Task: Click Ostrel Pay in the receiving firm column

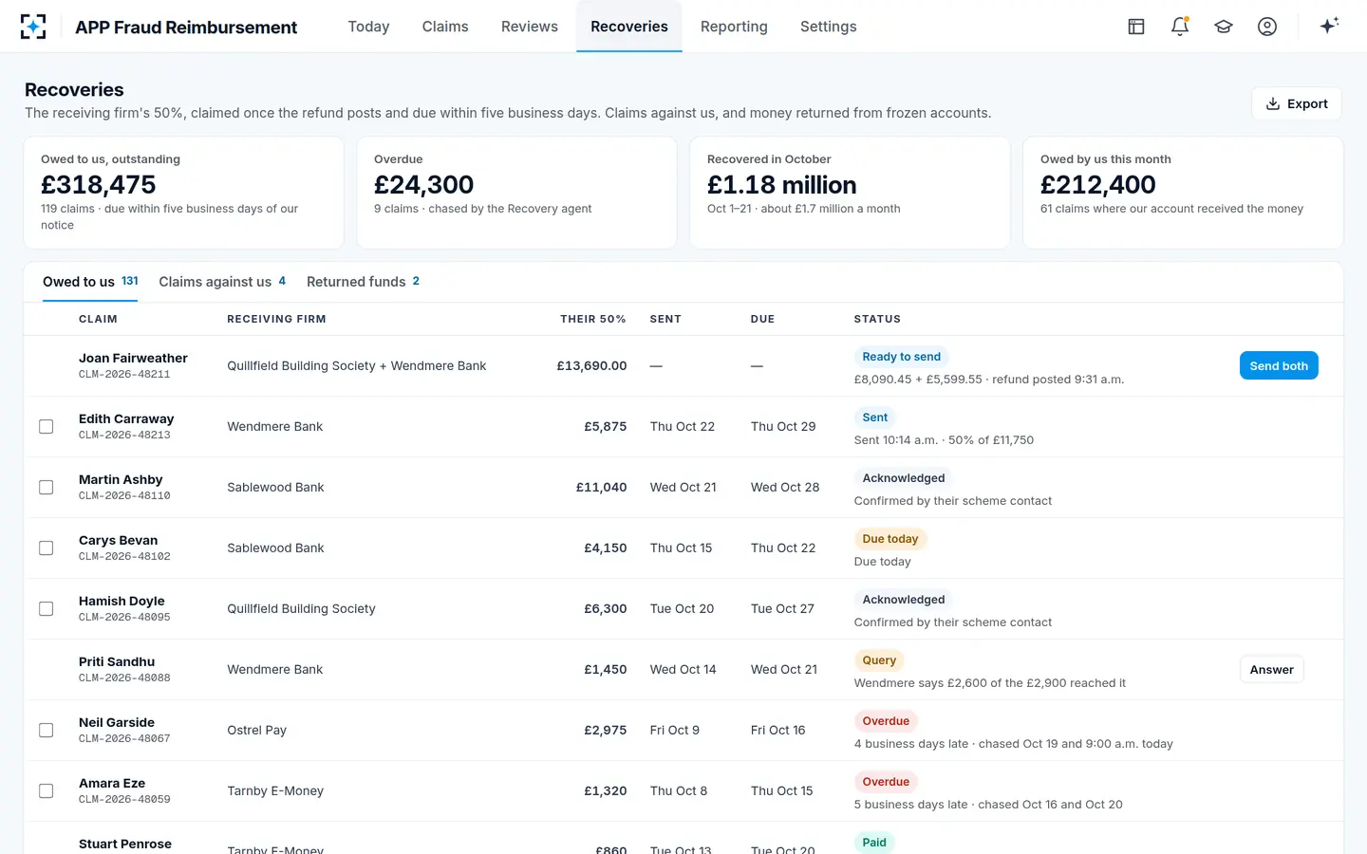Action: click(256, 731)
